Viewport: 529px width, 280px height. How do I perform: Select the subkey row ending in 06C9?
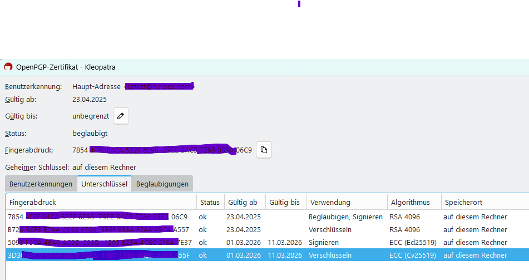pyautogui.click(x=268, y=217)
